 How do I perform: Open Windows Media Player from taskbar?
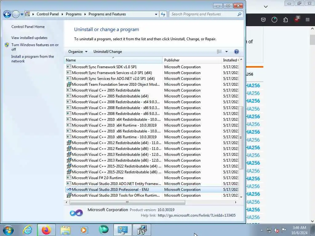click(x=84, y=230)
